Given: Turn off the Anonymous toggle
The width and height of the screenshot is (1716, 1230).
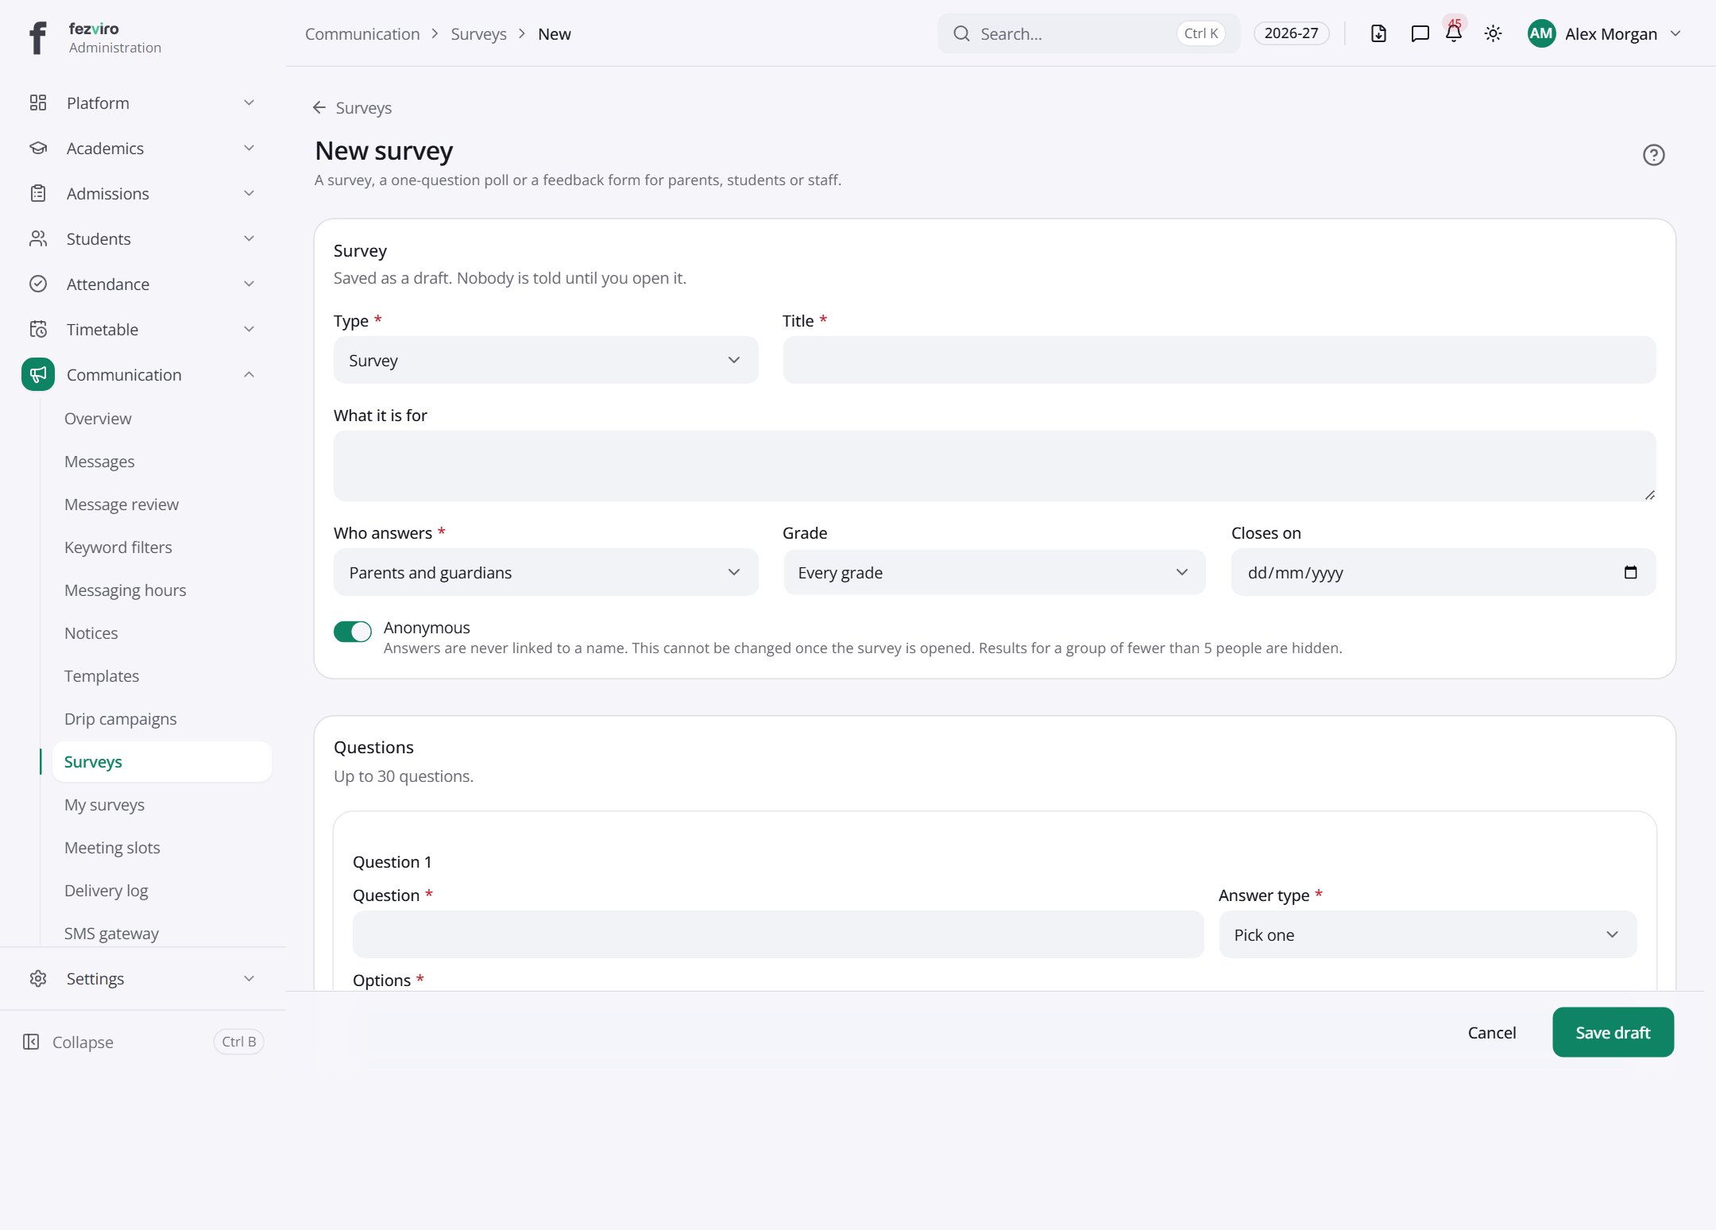Looking at the screenshot, I should 353,631.
